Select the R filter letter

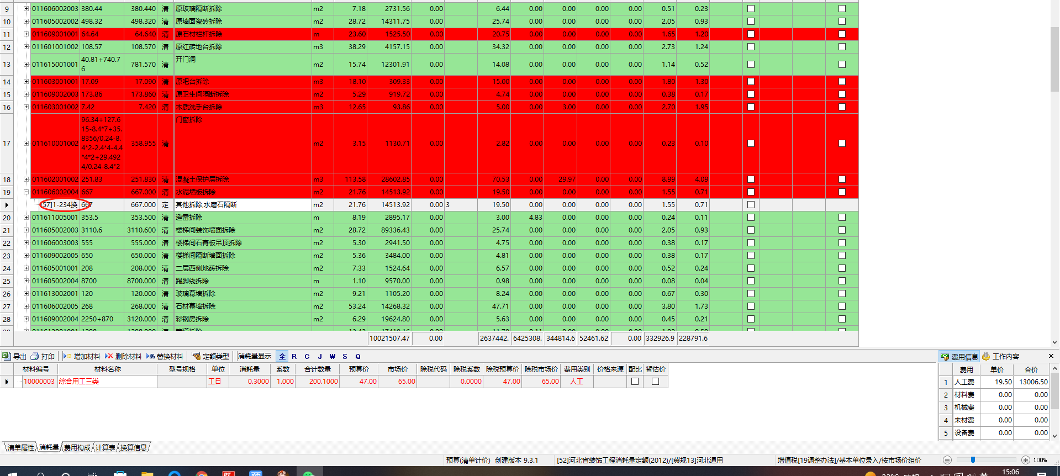pos(294,356)
